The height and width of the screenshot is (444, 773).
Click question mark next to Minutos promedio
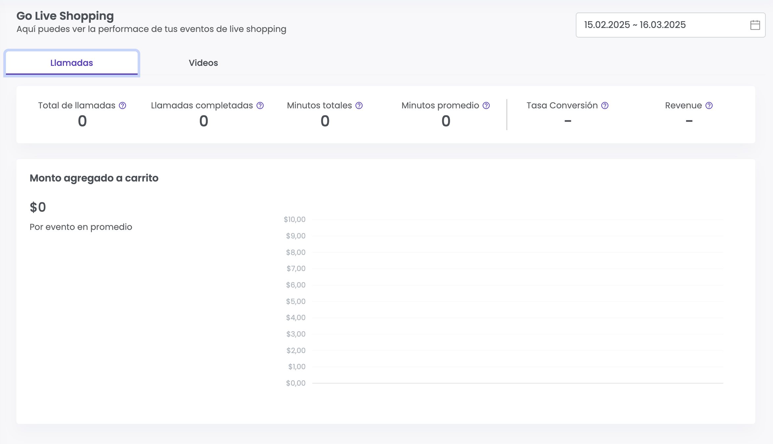tap(486, 105)
